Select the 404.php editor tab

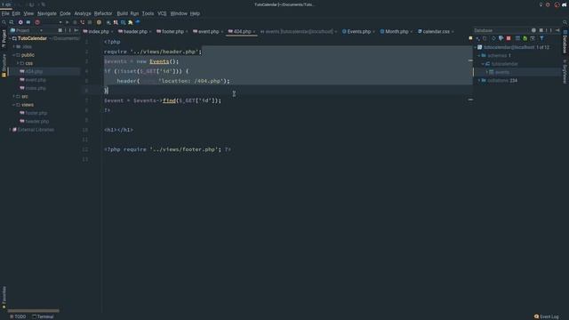241,32
